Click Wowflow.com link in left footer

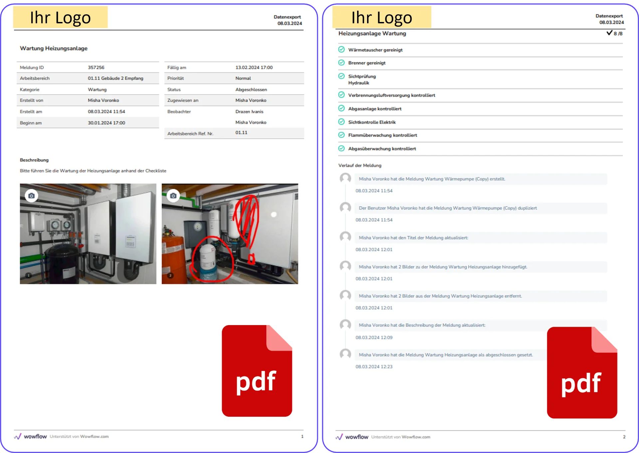94,436
